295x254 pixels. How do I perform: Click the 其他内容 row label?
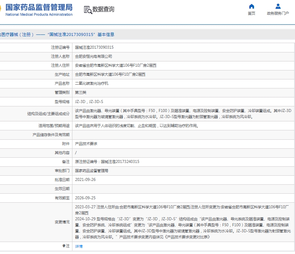point(62,152)
